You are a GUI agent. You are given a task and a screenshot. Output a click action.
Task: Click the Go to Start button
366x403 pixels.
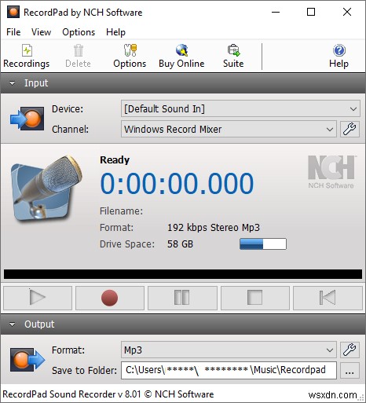click(328, 298)
